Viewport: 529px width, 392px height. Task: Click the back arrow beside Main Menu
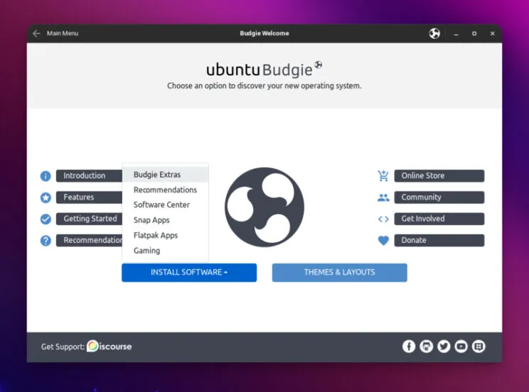pyautogui.click(x=36, y=33)
